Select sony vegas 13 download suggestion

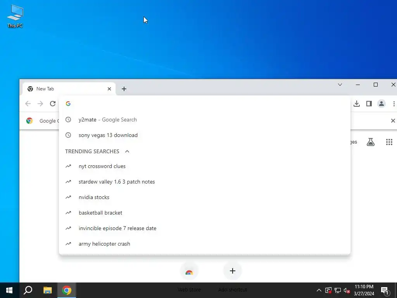(x=205, y=135)
